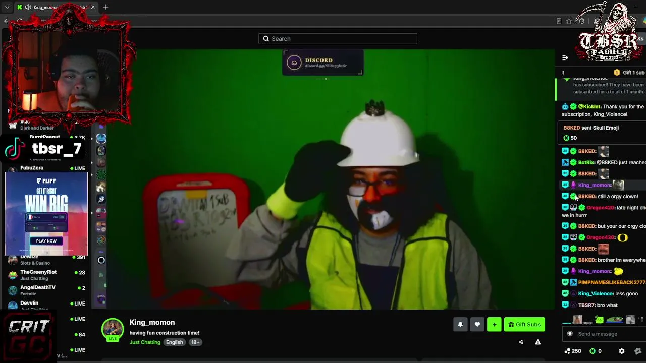Click King_Violence username saying less gooo

(x=596, y=294)
